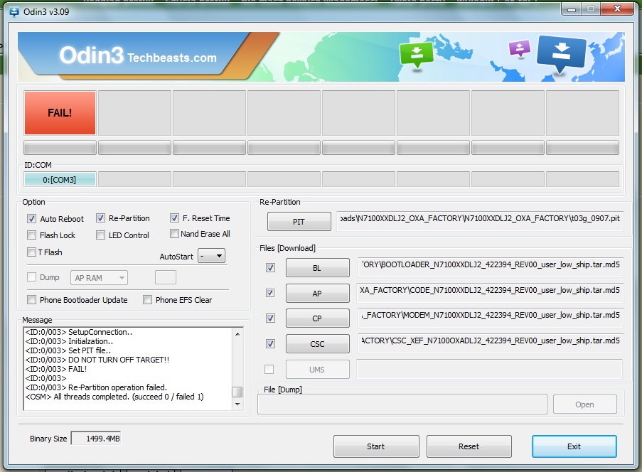The width and height of the screenshot is (642, 472).
Task: Click the Odin3 title bar app icon
Action: (x=14, y=11)
